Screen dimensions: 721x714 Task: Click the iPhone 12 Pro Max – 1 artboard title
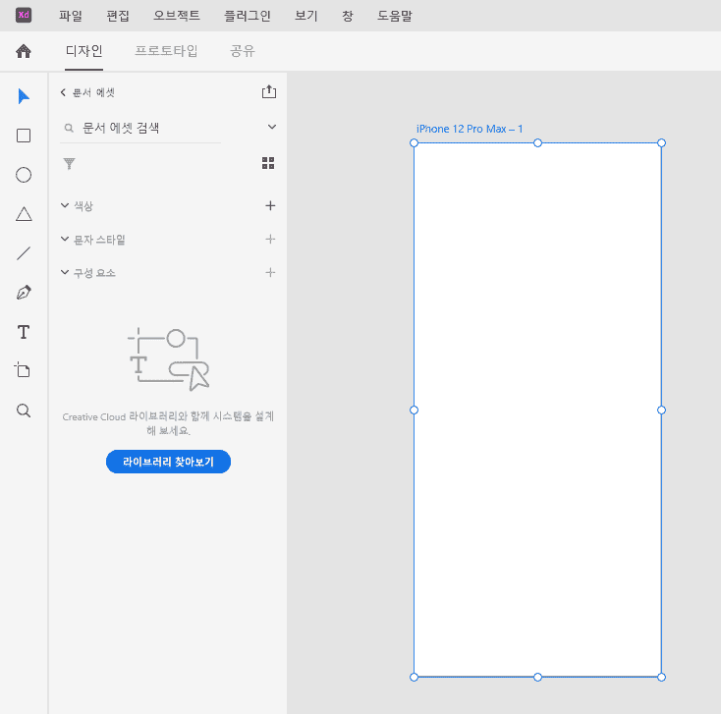click(470, 129)
